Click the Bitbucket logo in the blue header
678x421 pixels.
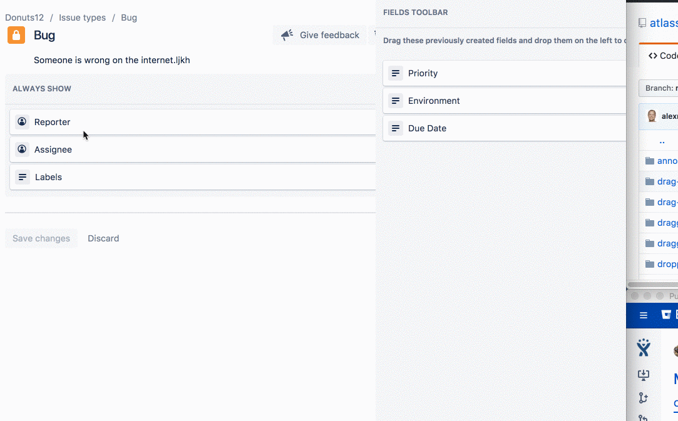coord(667,315)
